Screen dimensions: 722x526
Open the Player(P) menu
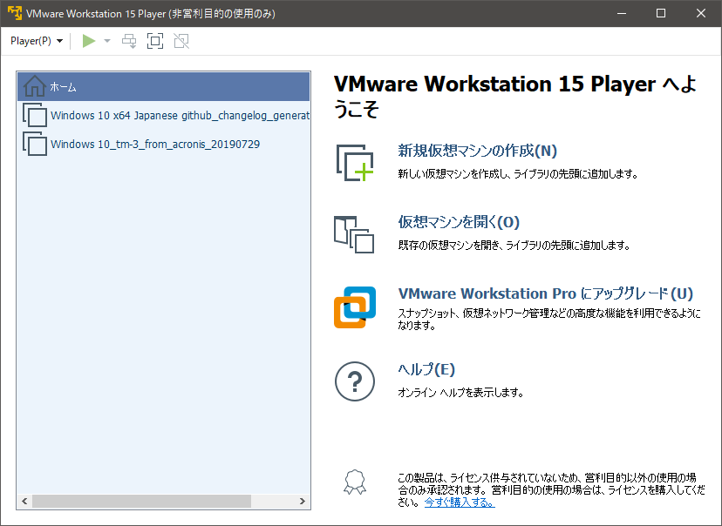click(37, 41)
